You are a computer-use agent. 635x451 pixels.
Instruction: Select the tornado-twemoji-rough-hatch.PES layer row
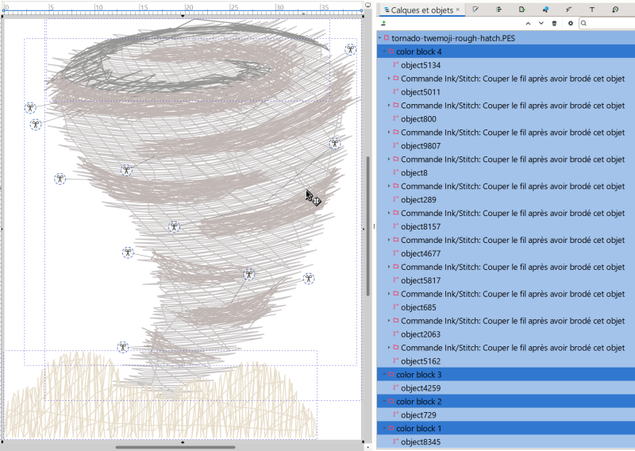click(506, 38)
